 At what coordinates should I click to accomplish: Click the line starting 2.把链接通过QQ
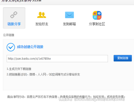43,74
